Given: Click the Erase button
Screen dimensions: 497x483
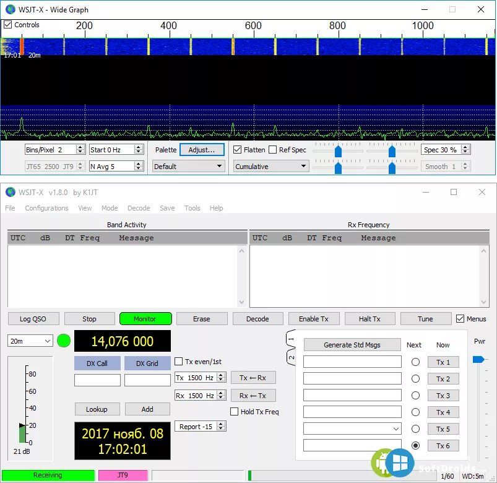Looking at the screenshot, I should [202, 319].
